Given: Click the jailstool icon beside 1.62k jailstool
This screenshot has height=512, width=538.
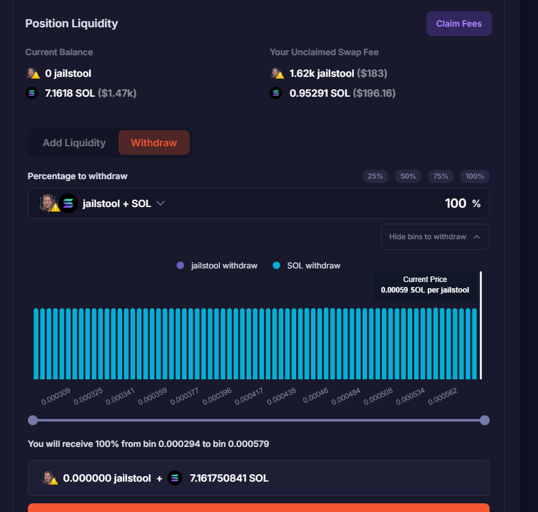Looking at the screenshot, I should (x=277, y=73).
